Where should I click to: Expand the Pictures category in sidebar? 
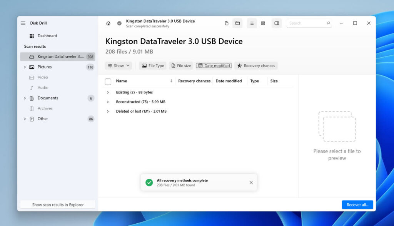tap(25, 67)
